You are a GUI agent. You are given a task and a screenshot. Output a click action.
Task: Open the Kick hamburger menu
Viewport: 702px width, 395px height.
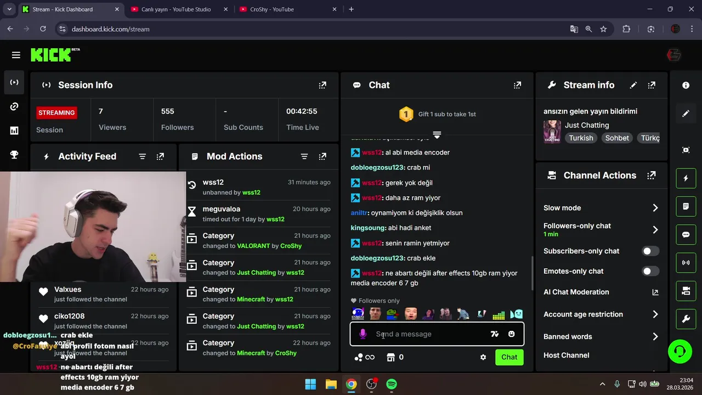tap(16, 55)
